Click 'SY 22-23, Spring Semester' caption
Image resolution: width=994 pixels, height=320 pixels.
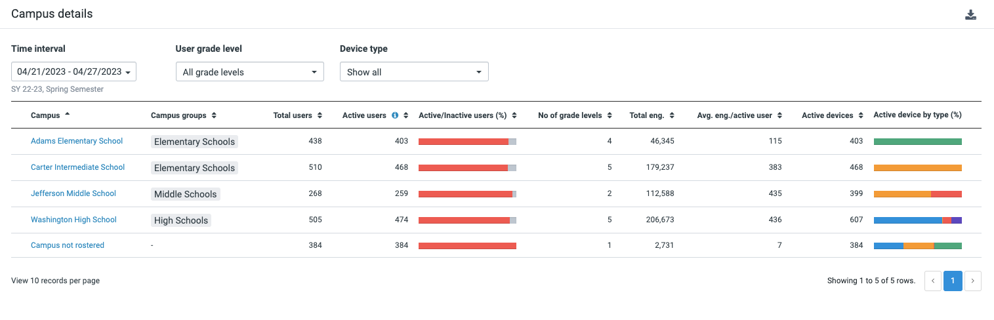[58, 89]
